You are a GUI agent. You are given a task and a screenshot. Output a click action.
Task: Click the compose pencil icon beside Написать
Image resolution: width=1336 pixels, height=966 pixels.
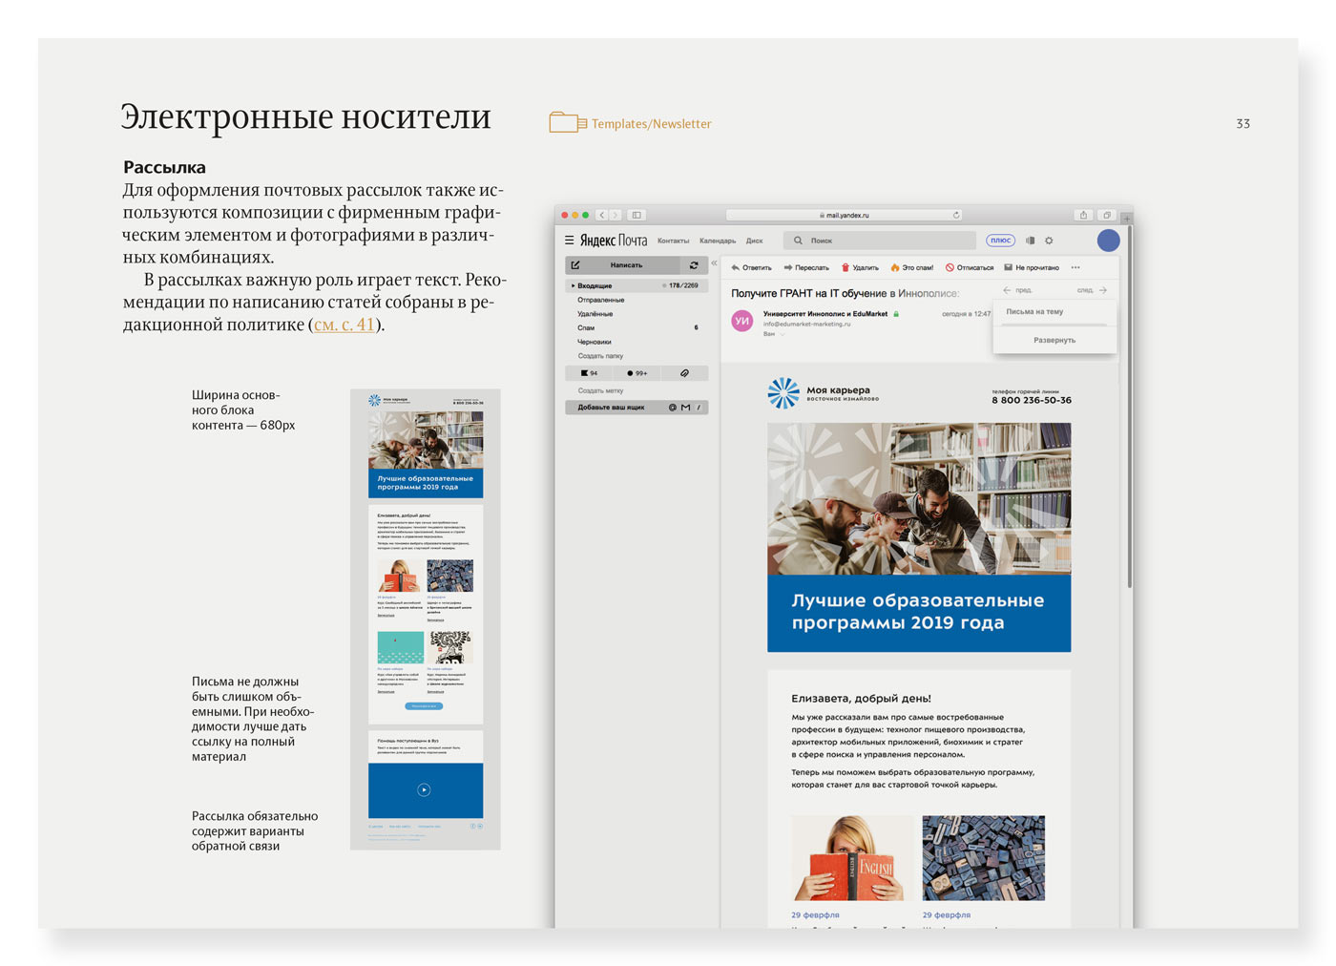click(x=575, y=265)
